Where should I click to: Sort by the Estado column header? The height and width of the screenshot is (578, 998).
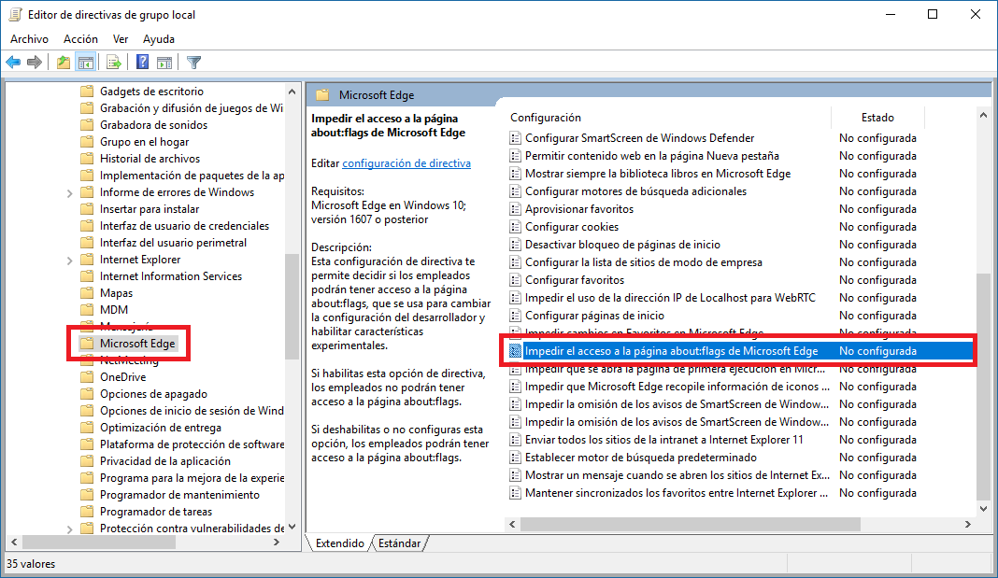click(x=877, y=118)
